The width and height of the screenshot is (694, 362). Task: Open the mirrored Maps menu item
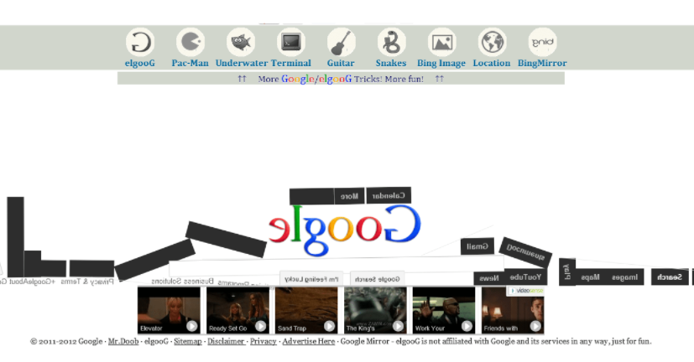[x=590, y=277]
